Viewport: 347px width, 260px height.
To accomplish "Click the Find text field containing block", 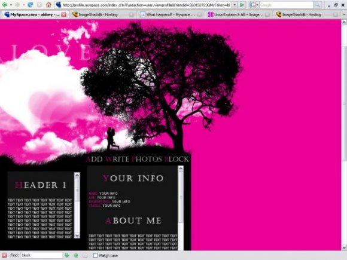I will click(42, 255).
